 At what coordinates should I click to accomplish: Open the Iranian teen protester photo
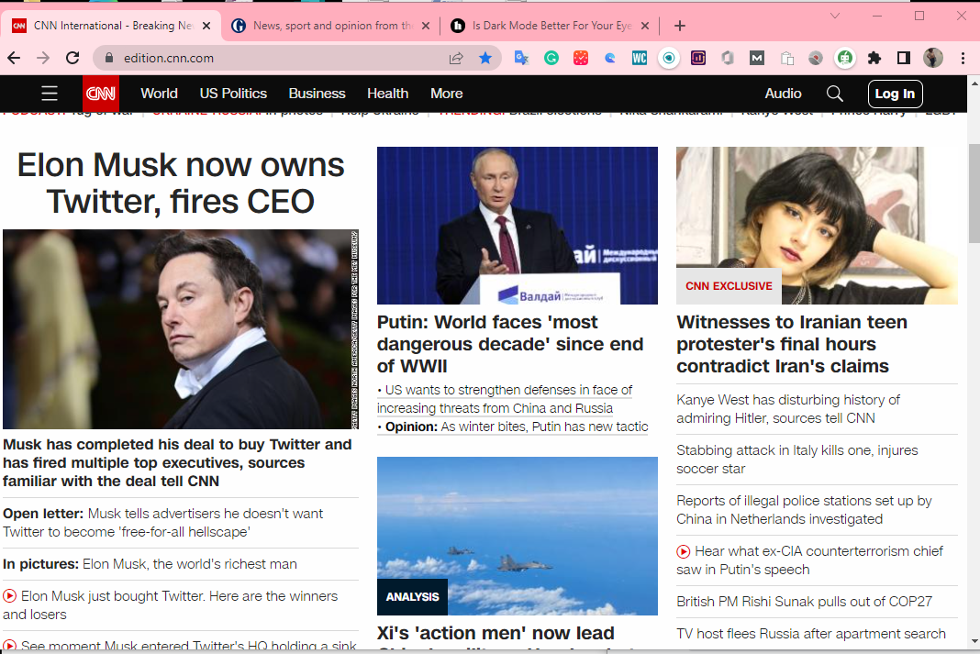817,226
